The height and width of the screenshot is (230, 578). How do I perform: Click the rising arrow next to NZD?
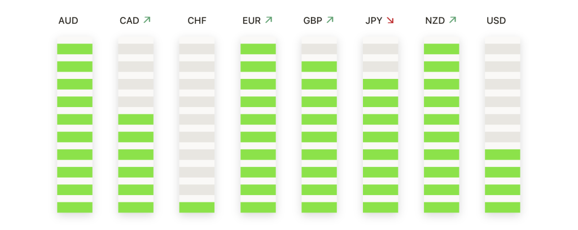452,20
